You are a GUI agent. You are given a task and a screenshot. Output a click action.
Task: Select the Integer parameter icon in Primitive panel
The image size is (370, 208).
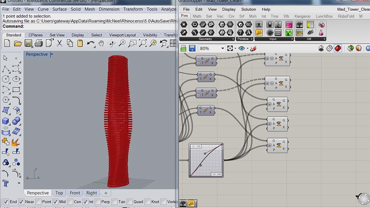click(x=240, y=32)
